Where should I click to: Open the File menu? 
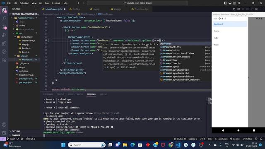tap(9, 3)
